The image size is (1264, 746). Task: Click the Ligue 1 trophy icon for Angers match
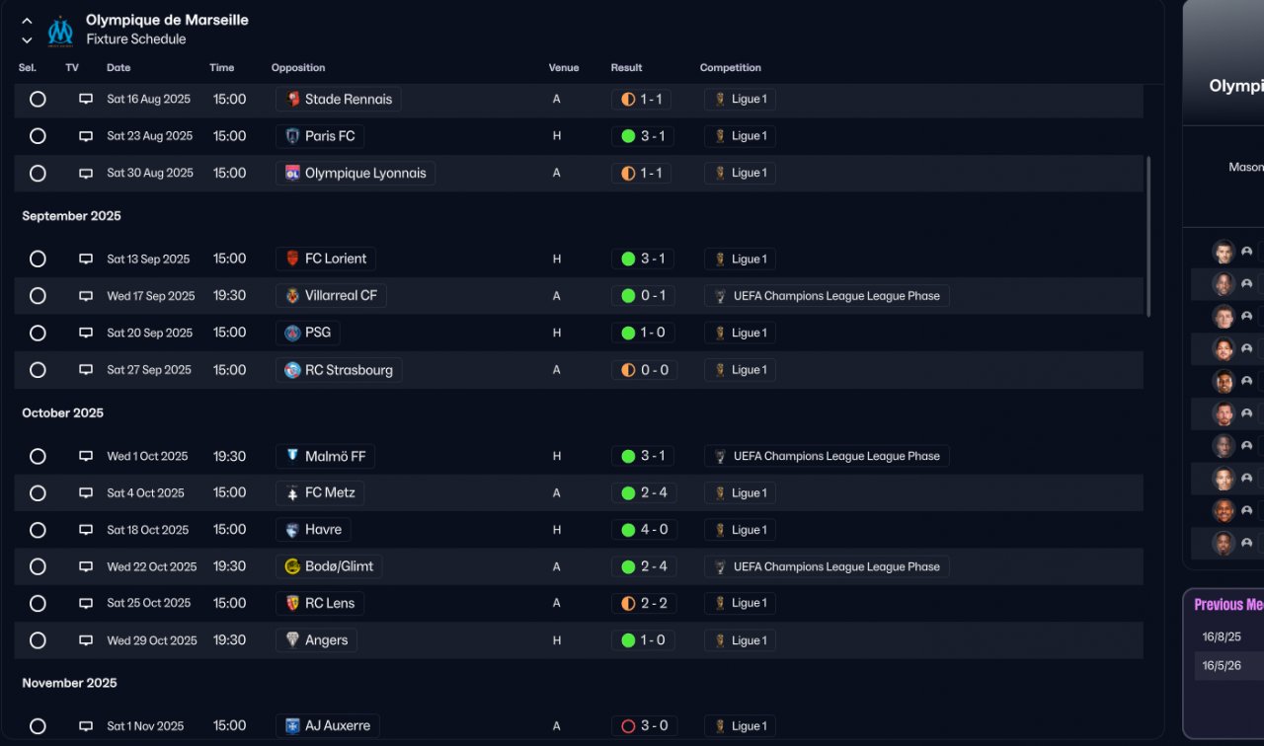coord(720,640)
